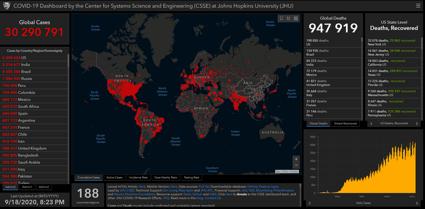Select the Massachusetts US state row
Viewport: 425px width, 209px height.
point(393,93)
